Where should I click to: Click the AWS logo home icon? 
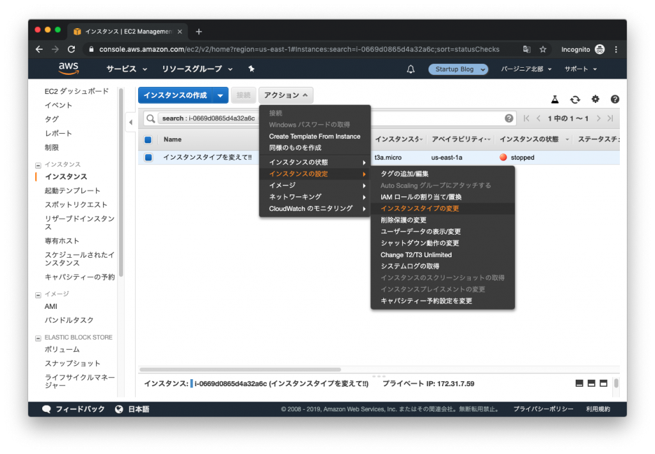(x=68, y=68)
